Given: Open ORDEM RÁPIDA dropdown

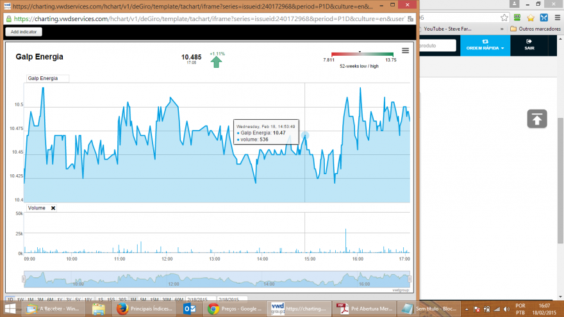Looking at the screenshot, I should [485, 45].
